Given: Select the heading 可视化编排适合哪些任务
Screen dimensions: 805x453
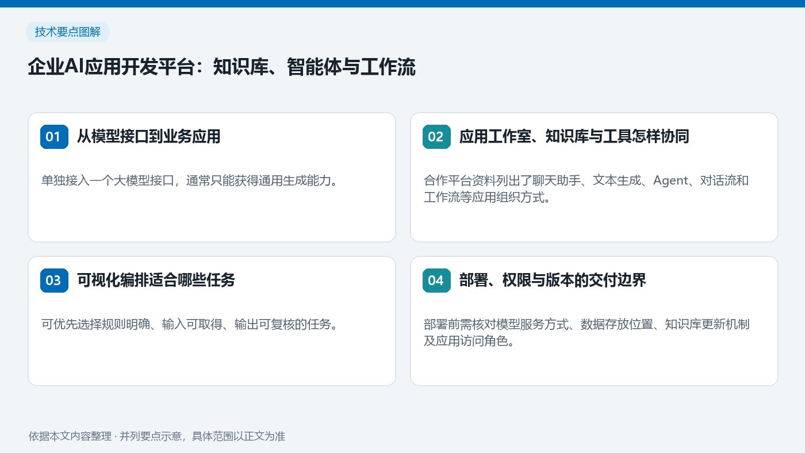Looking at the screenshot, I should [156, 281].
